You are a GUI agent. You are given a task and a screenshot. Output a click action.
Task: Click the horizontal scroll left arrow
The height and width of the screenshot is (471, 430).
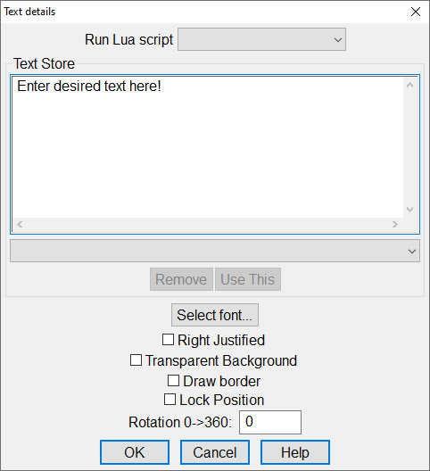20,225
